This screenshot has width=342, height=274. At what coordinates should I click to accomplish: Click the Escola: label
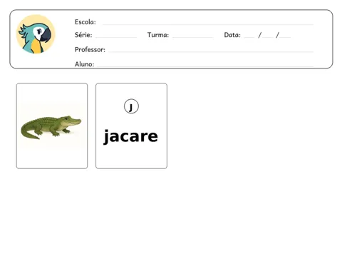tap(85, 22)
